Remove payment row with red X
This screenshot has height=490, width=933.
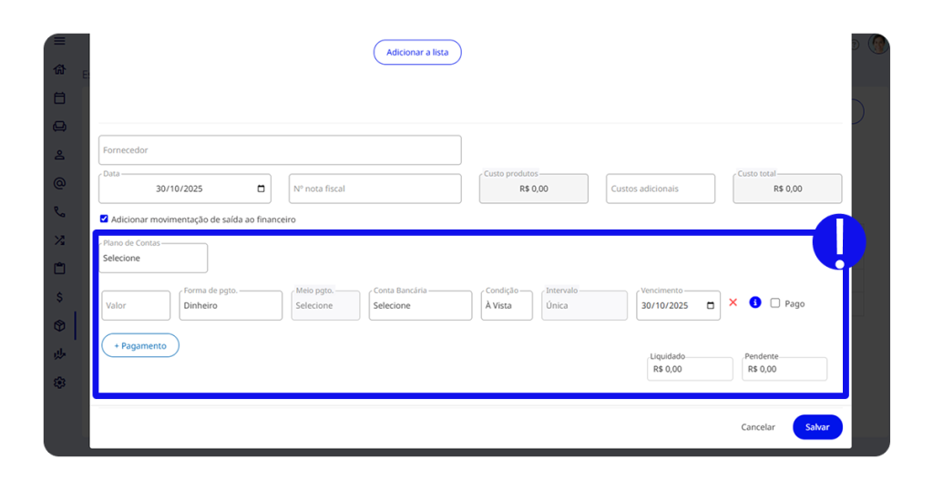point(733,303)
